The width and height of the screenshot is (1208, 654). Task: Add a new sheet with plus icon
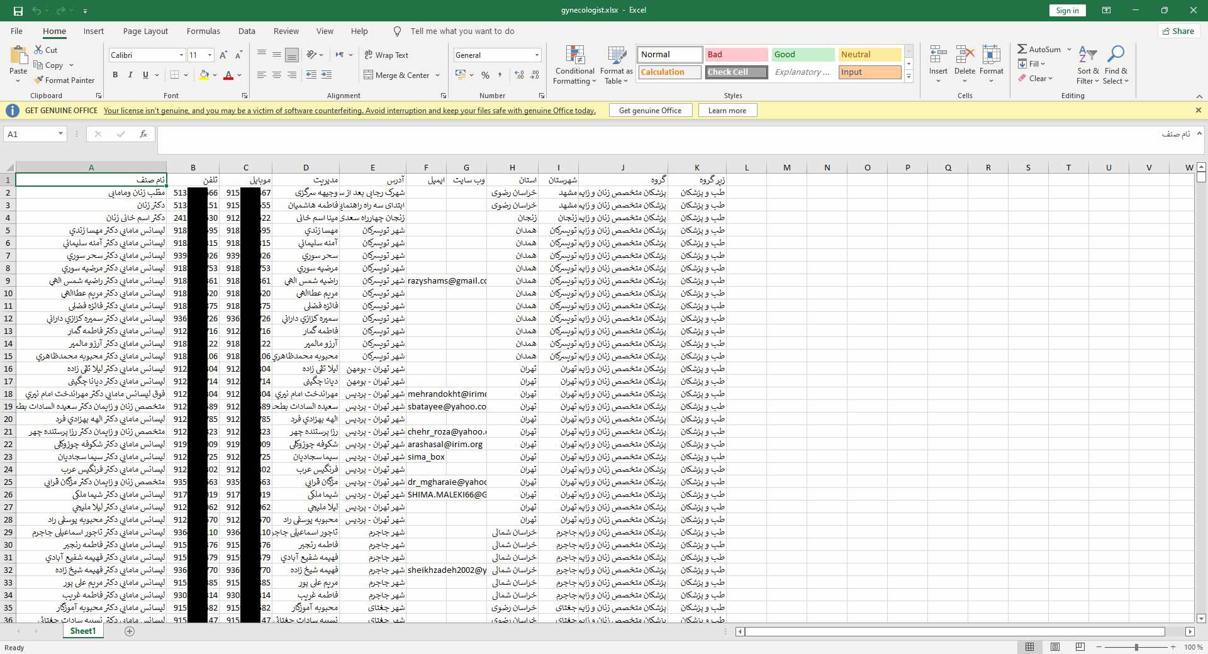(x=130, y=631)
